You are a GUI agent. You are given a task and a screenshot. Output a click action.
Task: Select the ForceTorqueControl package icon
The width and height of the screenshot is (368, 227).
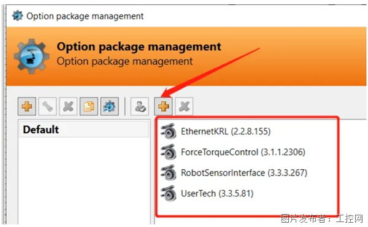[169, 152]
